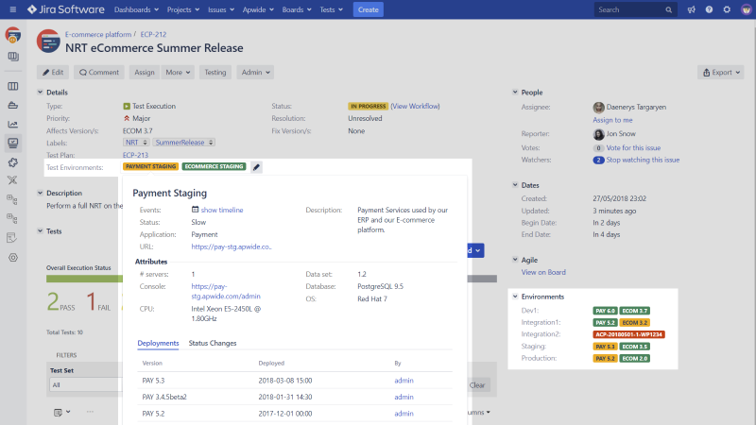The width and height of the screenshot is (756, 425).
Task: Open the user profile avatar menu
Action: click(x=746, y=9)
